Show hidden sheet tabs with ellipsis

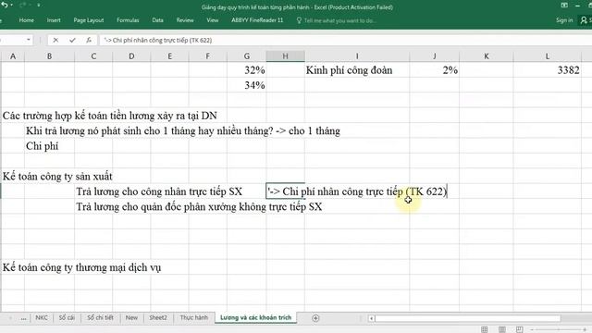(x=23, y=318)
